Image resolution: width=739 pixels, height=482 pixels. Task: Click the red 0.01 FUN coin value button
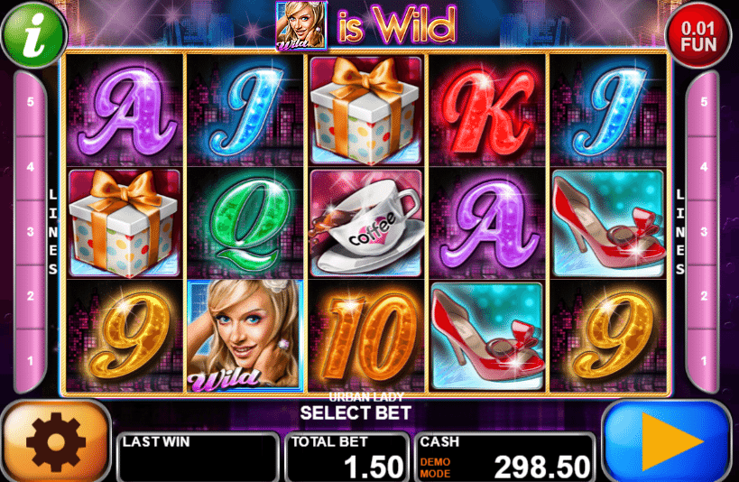tap(698, 36)
